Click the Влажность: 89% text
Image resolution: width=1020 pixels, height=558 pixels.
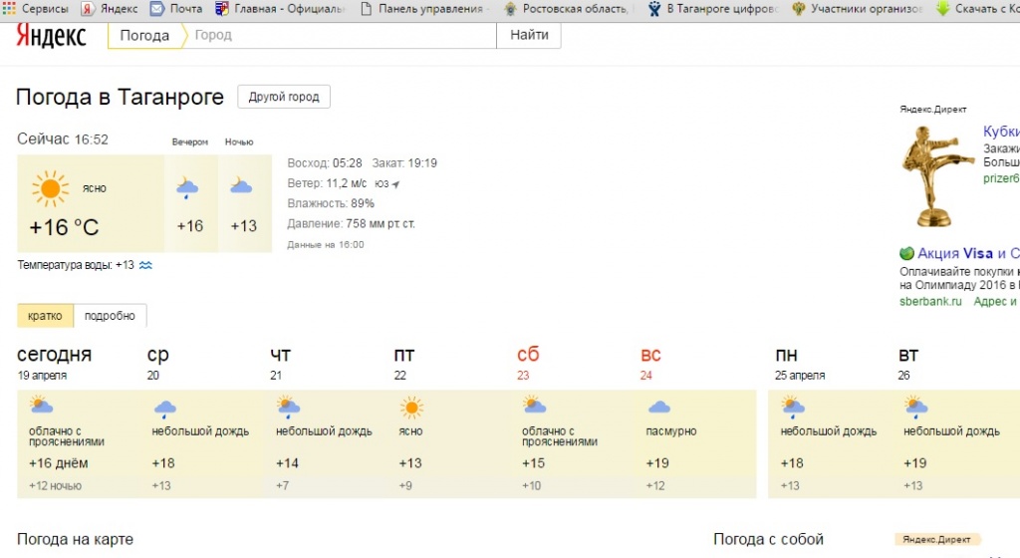331,203
